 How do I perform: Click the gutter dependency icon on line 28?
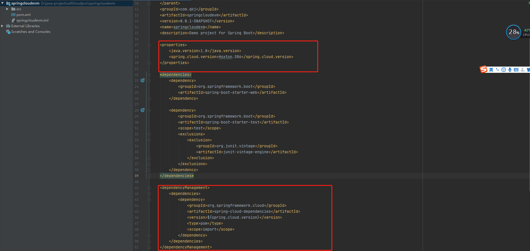click(x=142, y=110)
